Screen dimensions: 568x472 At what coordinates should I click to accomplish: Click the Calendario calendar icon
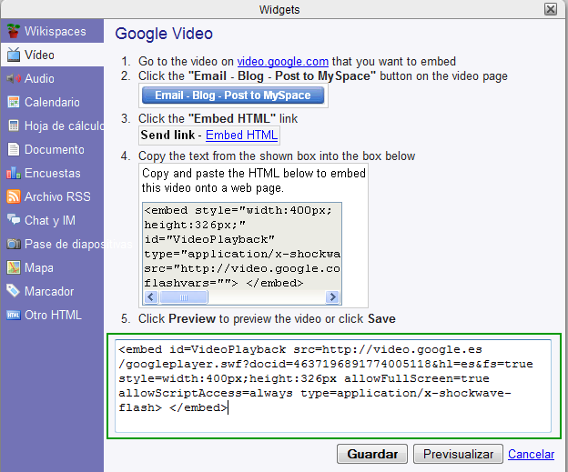coord(14,102)
